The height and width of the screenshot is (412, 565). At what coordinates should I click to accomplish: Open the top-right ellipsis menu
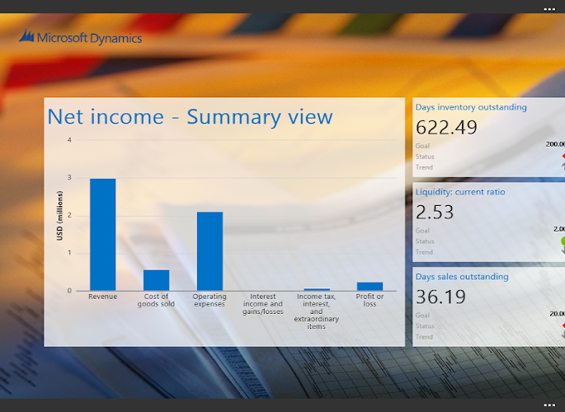point(549,9)
